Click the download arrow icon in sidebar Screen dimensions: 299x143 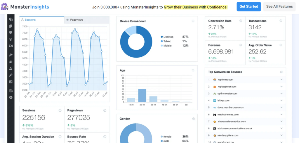11,39
